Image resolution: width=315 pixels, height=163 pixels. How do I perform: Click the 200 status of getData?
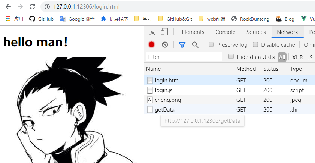(268, 110)
